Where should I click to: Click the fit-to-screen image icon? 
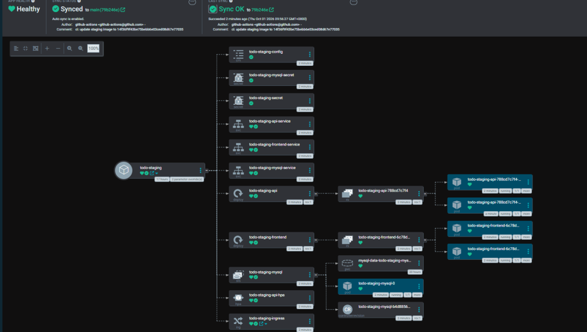pos(36,48)
